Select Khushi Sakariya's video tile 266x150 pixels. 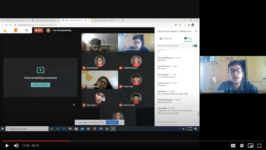100,80
